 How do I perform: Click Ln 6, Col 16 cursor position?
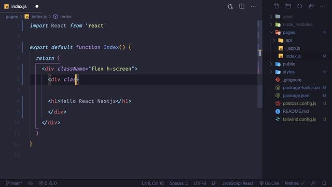click(x=153, y=183)
